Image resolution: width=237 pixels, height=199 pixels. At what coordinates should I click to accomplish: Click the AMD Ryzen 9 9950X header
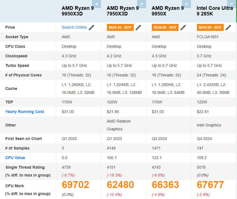click(x=168, y=11)
